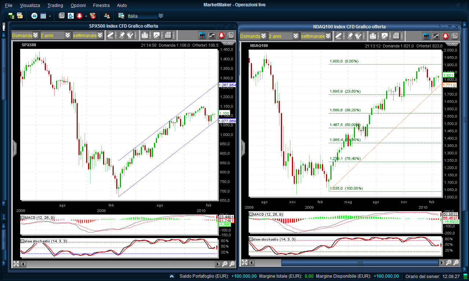The height and width of the screenshot is (281, 469).
Task: Click the red alarm bell in main toolbar
Action: 79,16
